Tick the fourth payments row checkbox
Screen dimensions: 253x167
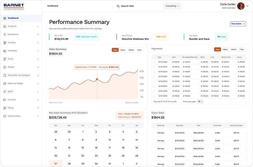point(154,76)
